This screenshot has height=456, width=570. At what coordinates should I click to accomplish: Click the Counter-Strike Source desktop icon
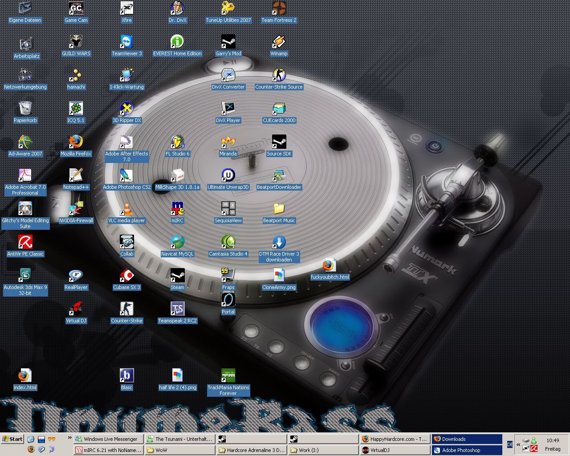pos(279,76)
